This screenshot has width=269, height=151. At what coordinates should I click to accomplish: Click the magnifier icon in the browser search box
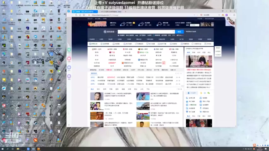(219, 15)
